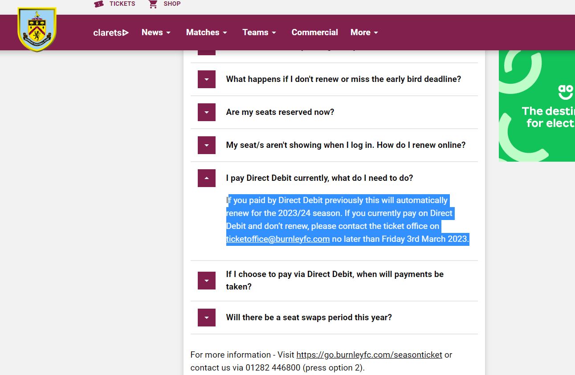Screen dimensions: 575x375
Task: Click the Burnley FC crest logo
Action: tap(37, 29)
